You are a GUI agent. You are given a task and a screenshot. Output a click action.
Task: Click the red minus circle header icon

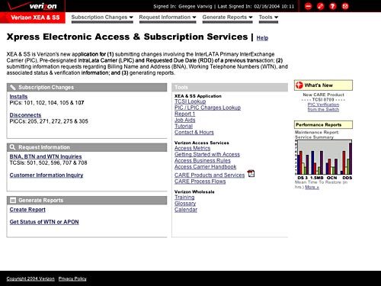pos(308,6)
